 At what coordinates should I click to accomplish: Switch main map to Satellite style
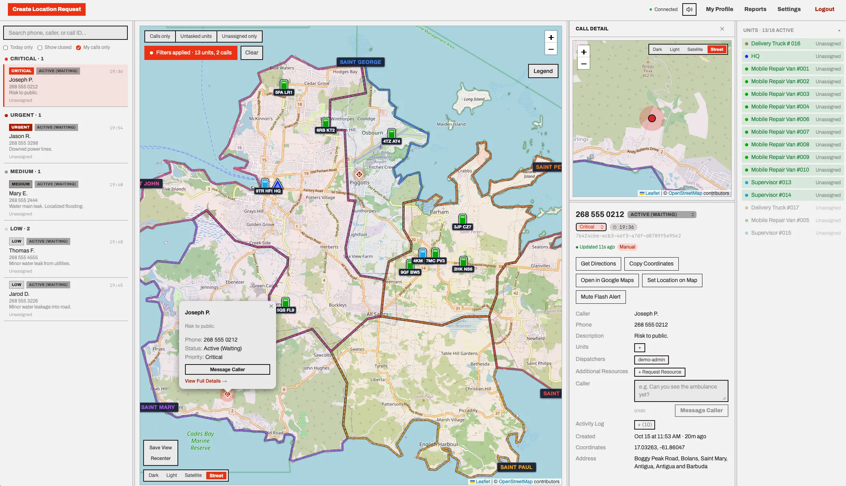[x=193, y=475]
